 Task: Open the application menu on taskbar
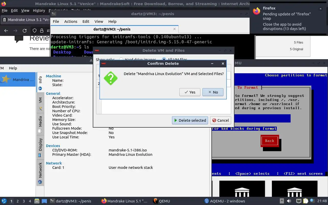pyautogui.click(x=4, y=201)
